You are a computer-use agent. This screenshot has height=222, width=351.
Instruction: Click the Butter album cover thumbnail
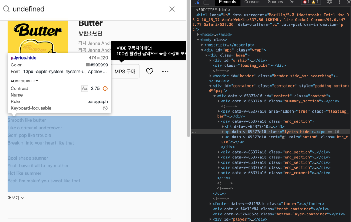[x=38, y=37]
